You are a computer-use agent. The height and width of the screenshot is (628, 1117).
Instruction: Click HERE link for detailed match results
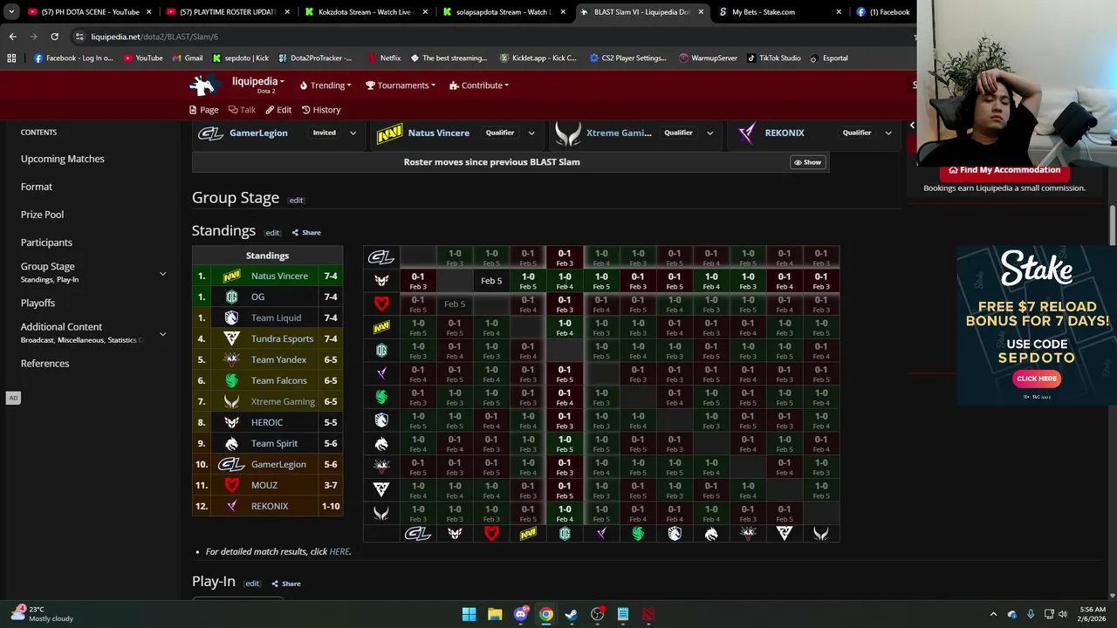[339, 551]
